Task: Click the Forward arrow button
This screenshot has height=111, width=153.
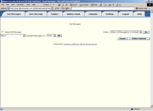Action: click(x=53, y=5)
